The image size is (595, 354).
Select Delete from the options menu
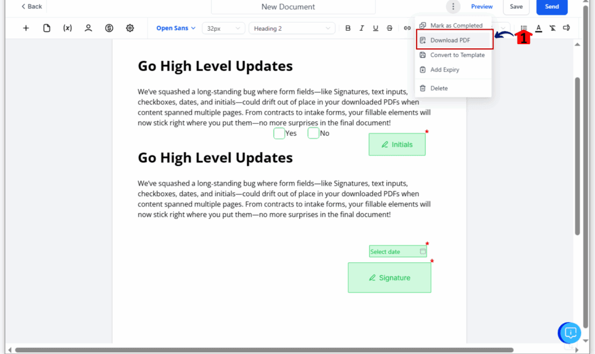pyautogui.click(x=453, y=88)
